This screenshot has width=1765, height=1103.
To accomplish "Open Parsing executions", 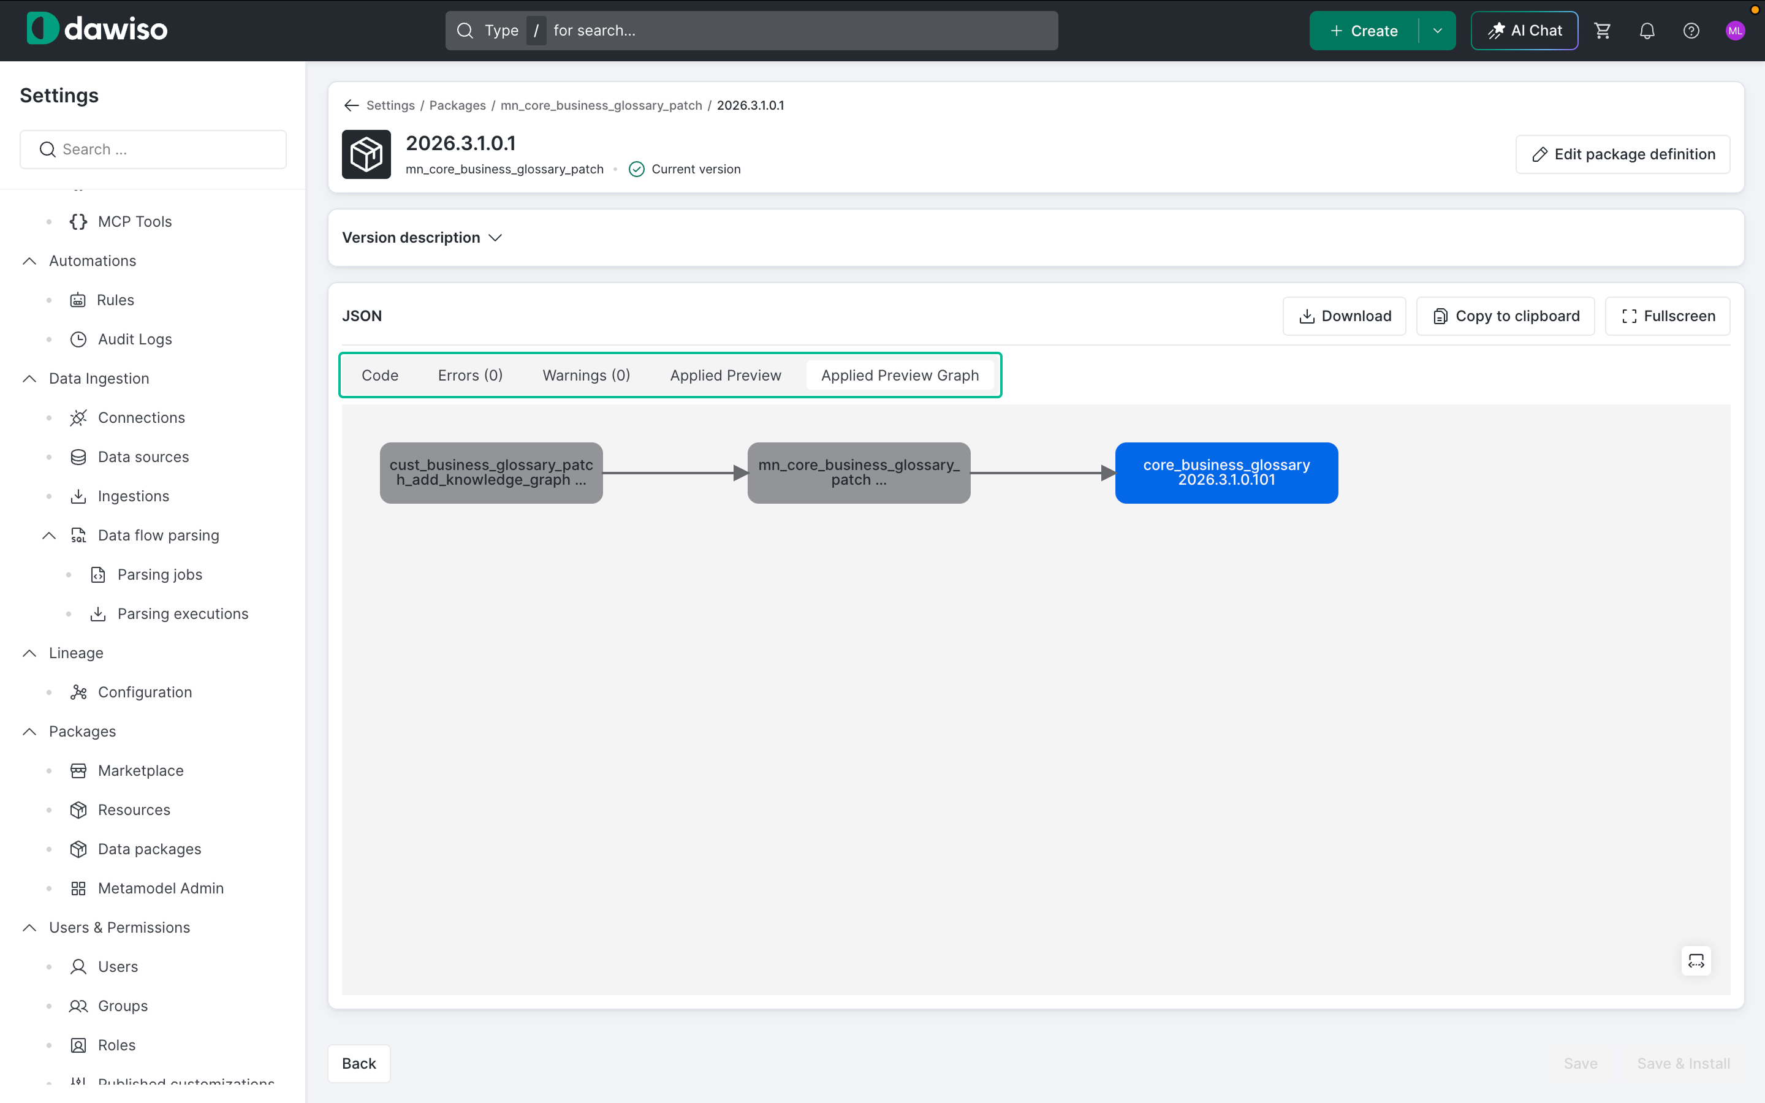I will pyautogui.click(x=183, y=613).
